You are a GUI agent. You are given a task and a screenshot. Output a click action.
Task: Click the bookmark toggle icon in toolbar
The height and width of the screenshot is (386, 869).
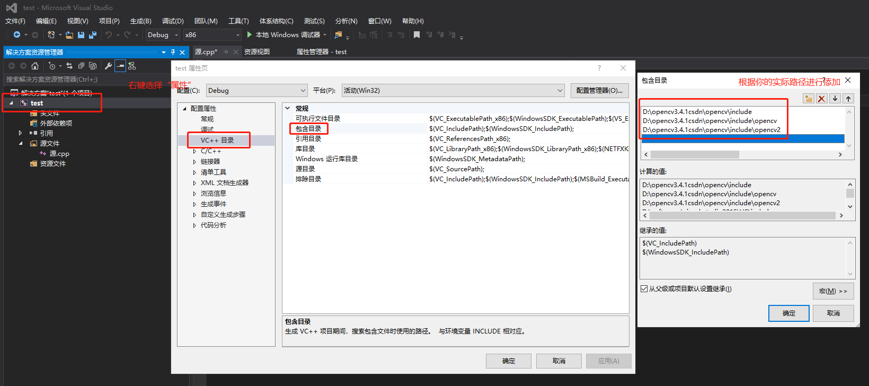tap(416, 34)
